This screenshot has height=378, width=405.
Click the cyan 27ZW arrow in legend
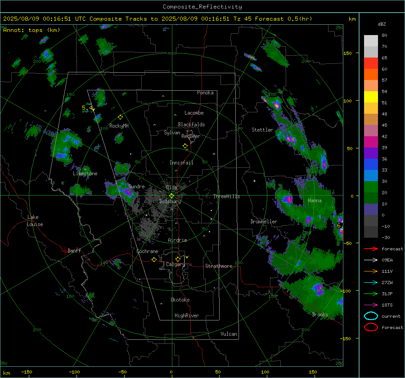pyautogui.click(x=371, y=283)
